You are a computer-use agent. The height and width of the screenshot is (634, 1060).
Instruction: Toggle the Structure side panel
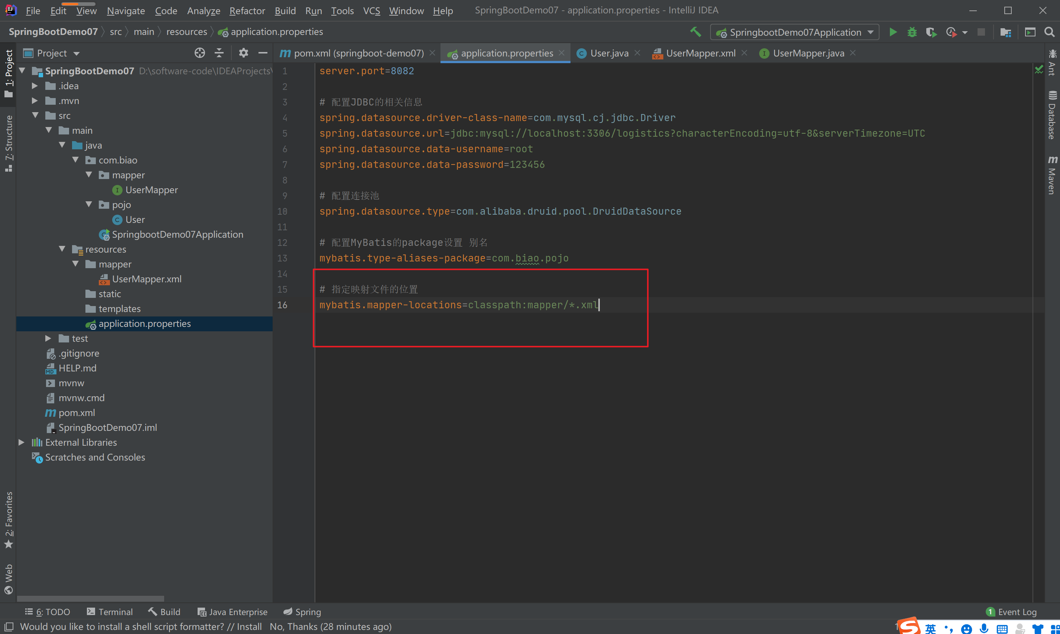[9, 143]
